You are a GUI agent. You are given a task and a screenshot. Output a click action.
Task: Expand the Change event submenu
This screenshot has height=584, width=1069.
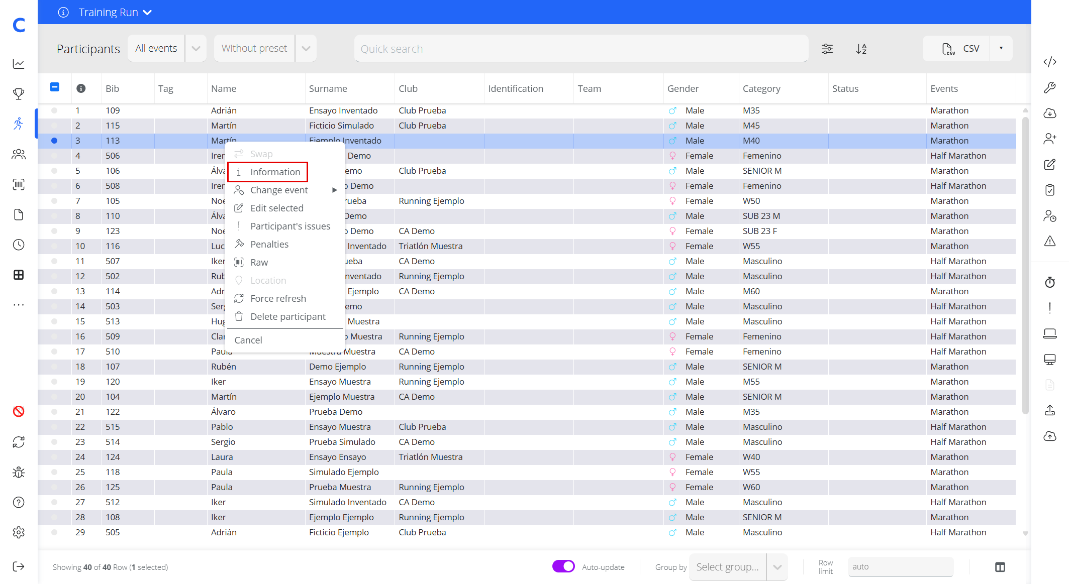tap(285, 190)
